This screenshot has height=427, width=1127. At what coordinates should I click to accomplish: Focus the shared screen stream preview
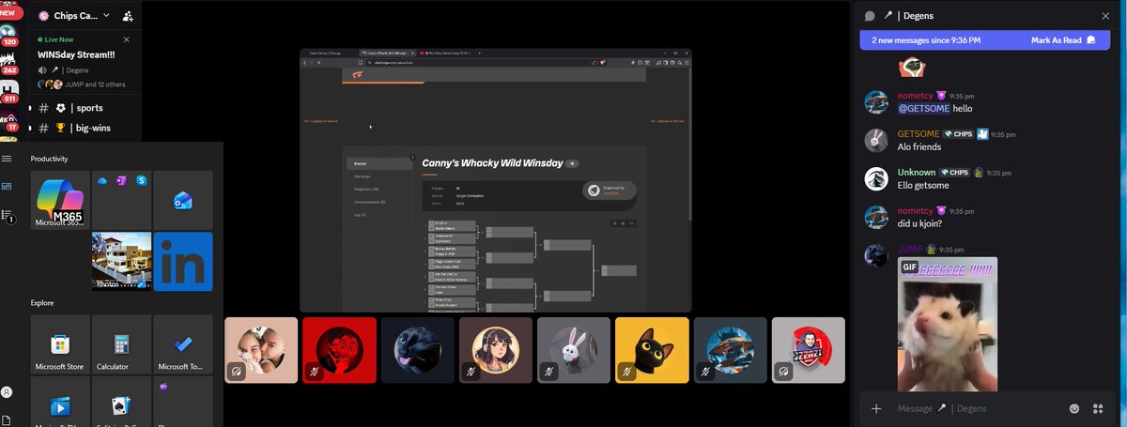(x=496, y=180)
